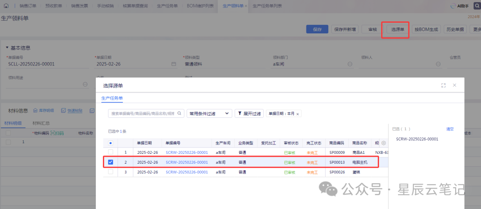Screen dimensions: 481x209
Task: Open the 常用条件过滤 dropdown
Action: 209,113
